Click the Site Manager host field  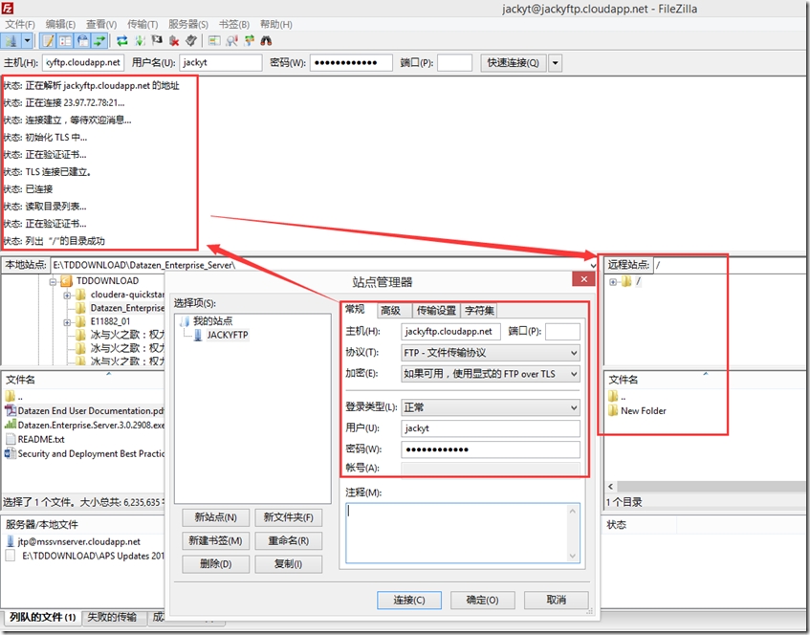[450, 331]
